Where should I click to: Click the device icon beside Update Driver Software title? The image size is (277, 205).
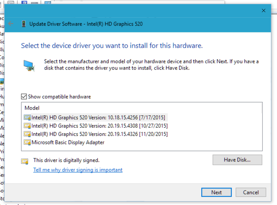(x=24, y=24)
